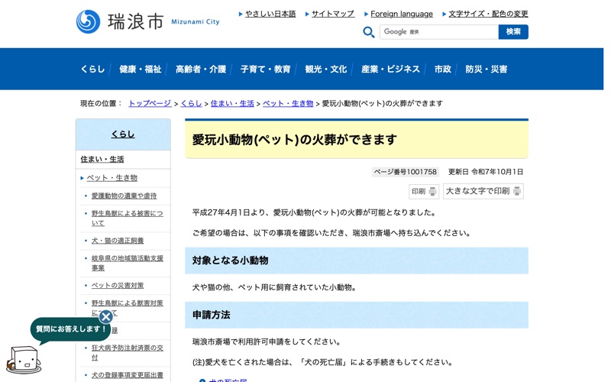The height and width of the screenshot is (382, 611).
Task: Open 狂犬病予防注射済票の交付 sidebar link
Action: 127,352
